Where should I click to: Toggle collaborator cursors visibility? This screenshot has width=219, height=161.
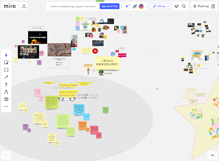(x=127, y=6)
